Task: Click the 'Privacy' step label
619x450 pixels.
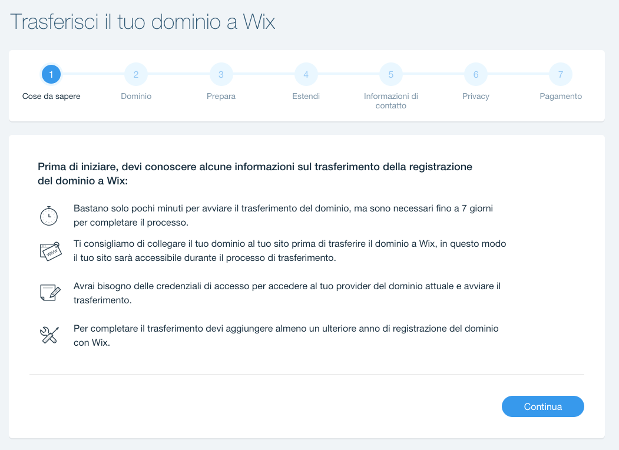Action: point(476,97)
